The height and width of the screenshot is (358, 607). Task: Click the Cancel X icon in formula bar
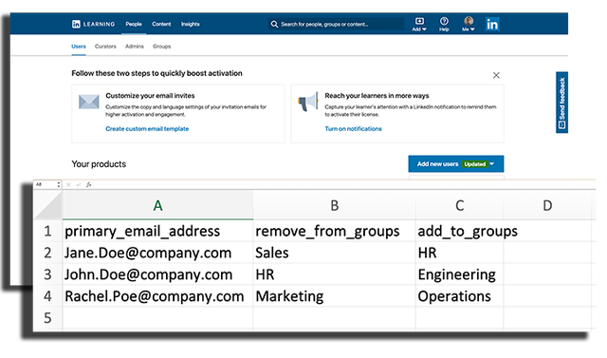click(x=68, y=185)
